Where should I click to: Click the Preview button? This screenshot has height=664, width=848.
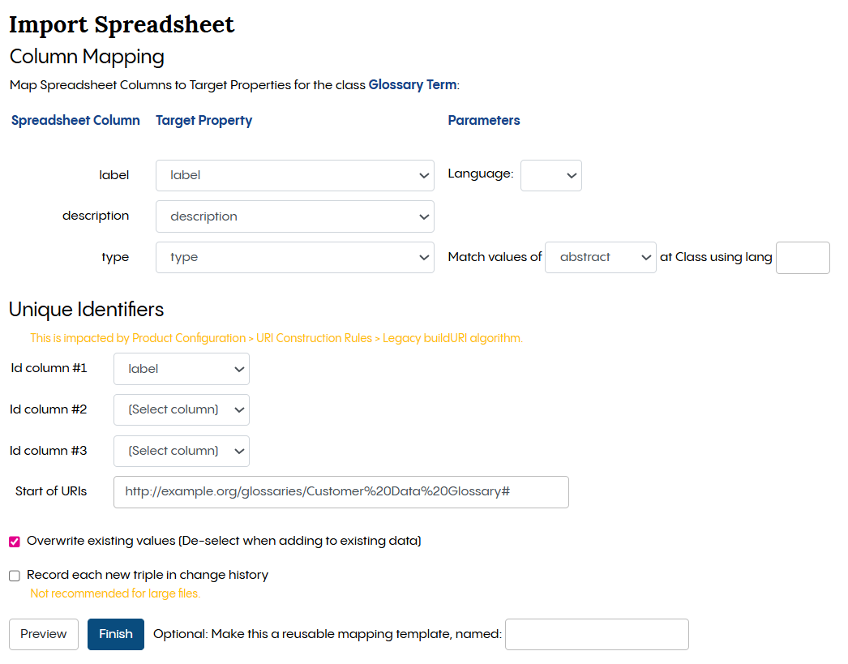click(x=43, y=634)
